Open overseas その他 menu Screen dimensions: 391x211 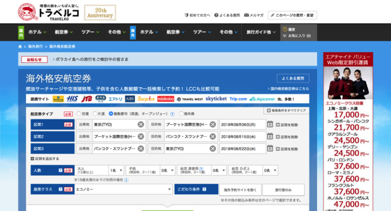229,32
